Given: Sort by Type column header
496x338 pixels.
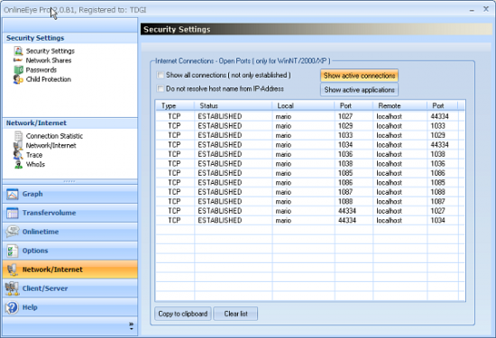Looking at the screenshot, I should 175,105.
